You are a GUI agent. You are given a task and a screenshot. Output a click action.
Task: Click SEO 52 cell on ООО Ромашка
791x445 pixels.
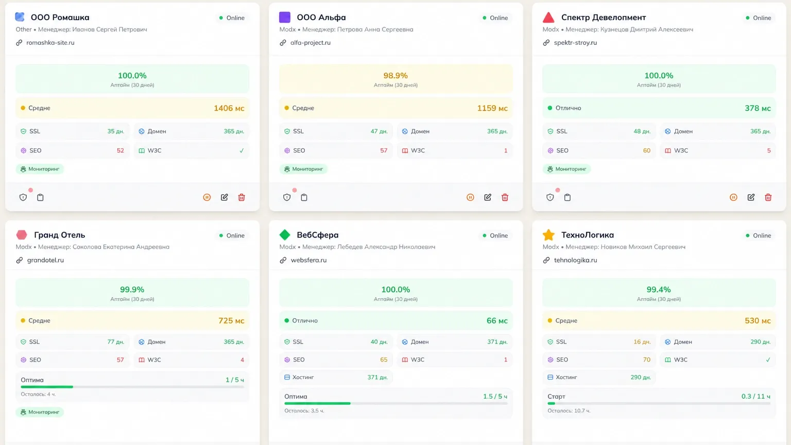point(73,151)
